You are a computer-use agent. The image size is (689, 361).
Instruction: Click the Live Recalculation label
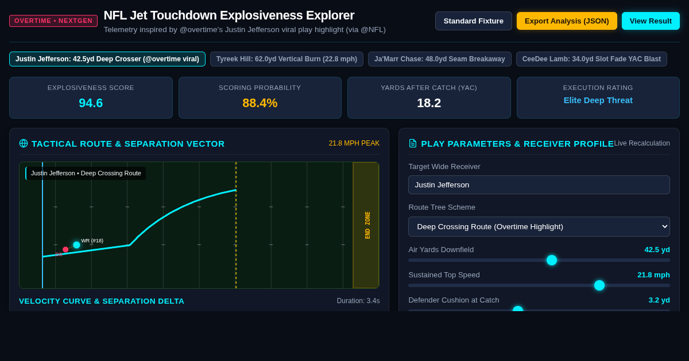[x=642, y=143]
